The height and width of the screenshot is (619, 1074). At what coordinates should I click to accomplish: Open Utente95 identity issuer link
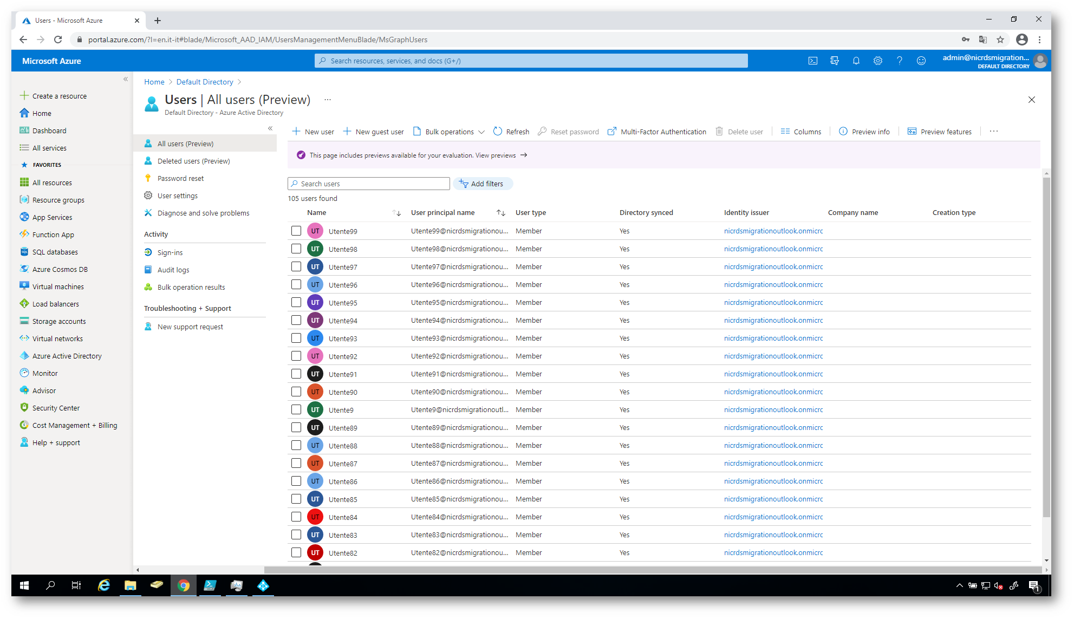coord(773,302)
